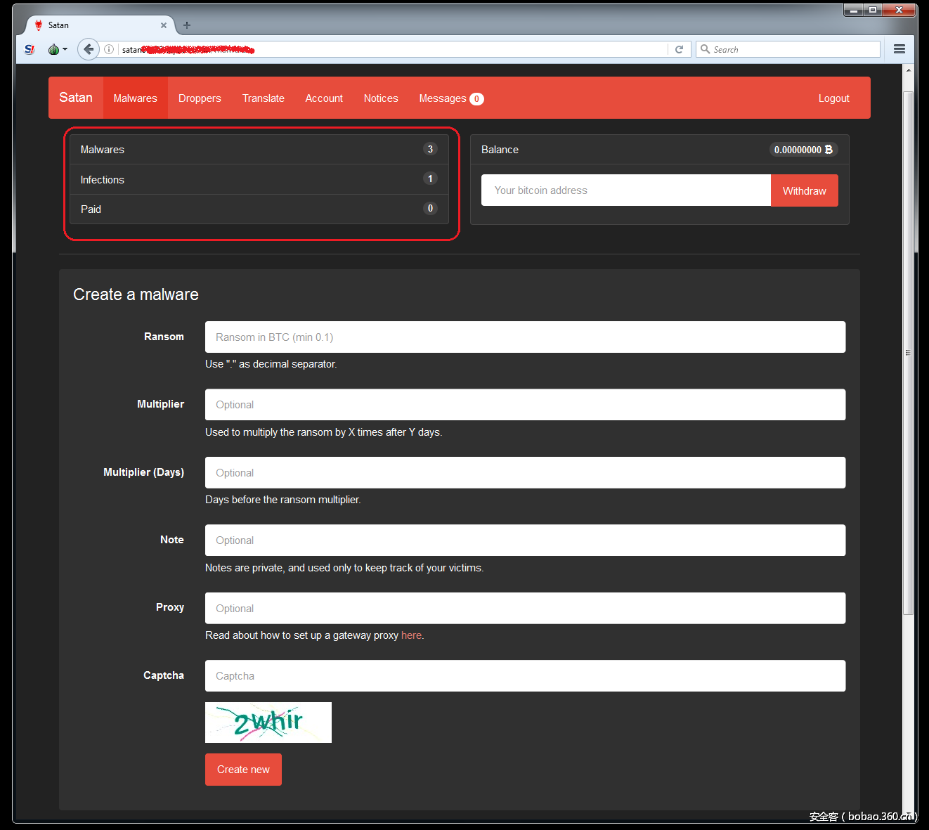Open a new tab with plus button
929x830 pixels.
click(x=187, y=25)
